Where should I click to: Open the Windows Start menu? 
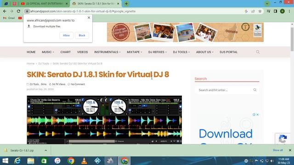pos(5,161)
